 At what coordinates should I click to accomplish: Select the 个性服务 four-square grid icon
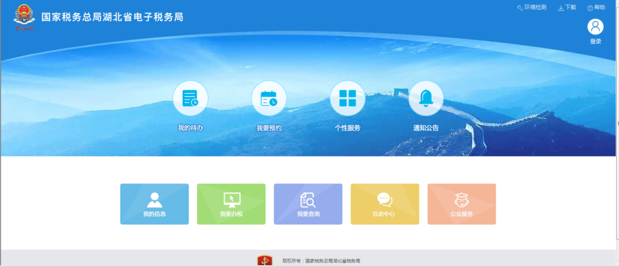coord(347,98)
